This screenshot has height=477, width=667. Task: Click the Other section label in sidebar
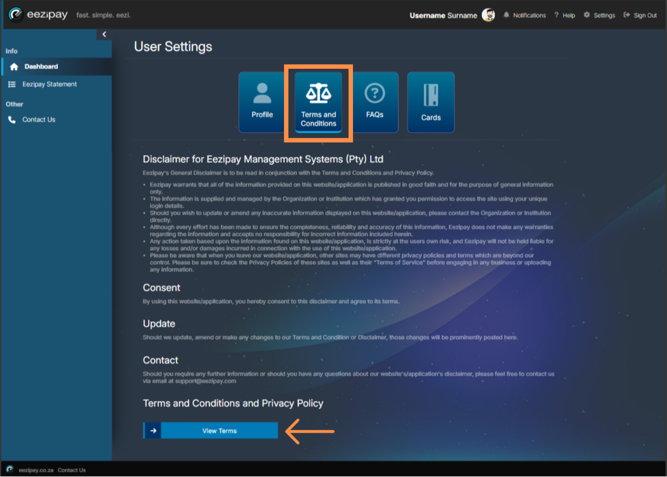point(14,104)
